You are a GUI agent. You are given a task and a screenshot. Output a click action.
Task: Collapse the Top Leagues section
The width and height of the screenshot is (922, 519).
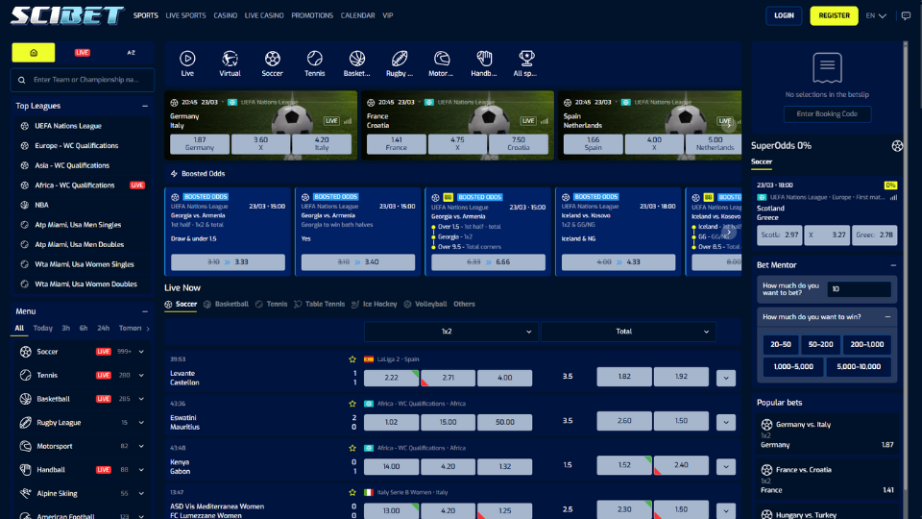[145, 106]
